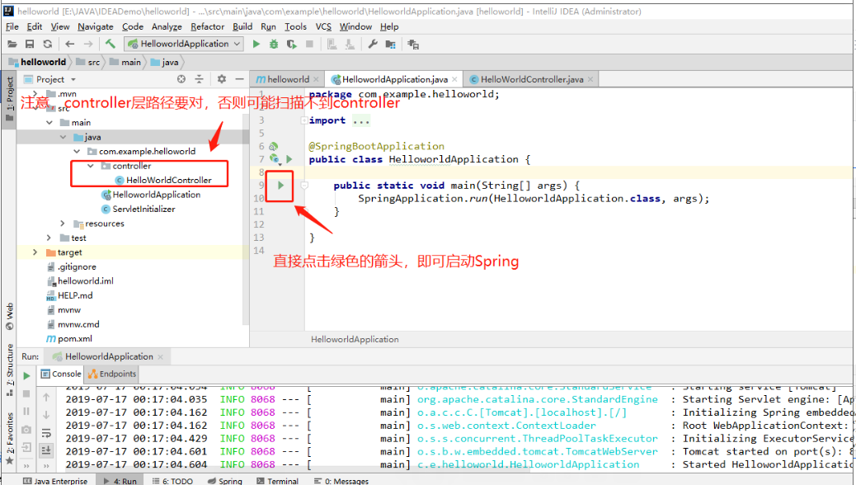The image size is (856, 485).
Task: Build project with the green hammer icon
Action: [x=111, y=44]
